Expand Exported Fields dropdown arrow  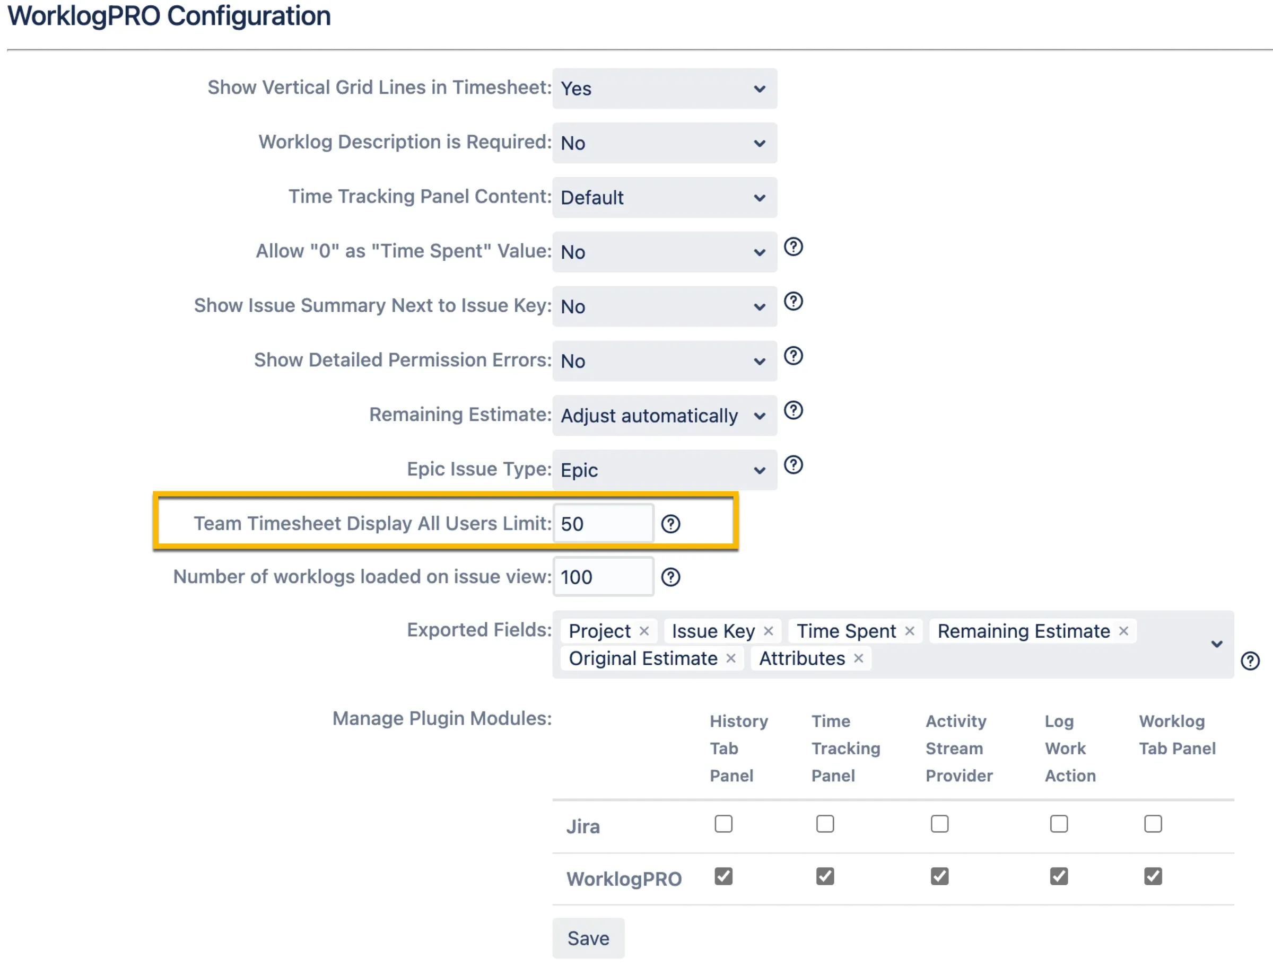[1216, 645]
